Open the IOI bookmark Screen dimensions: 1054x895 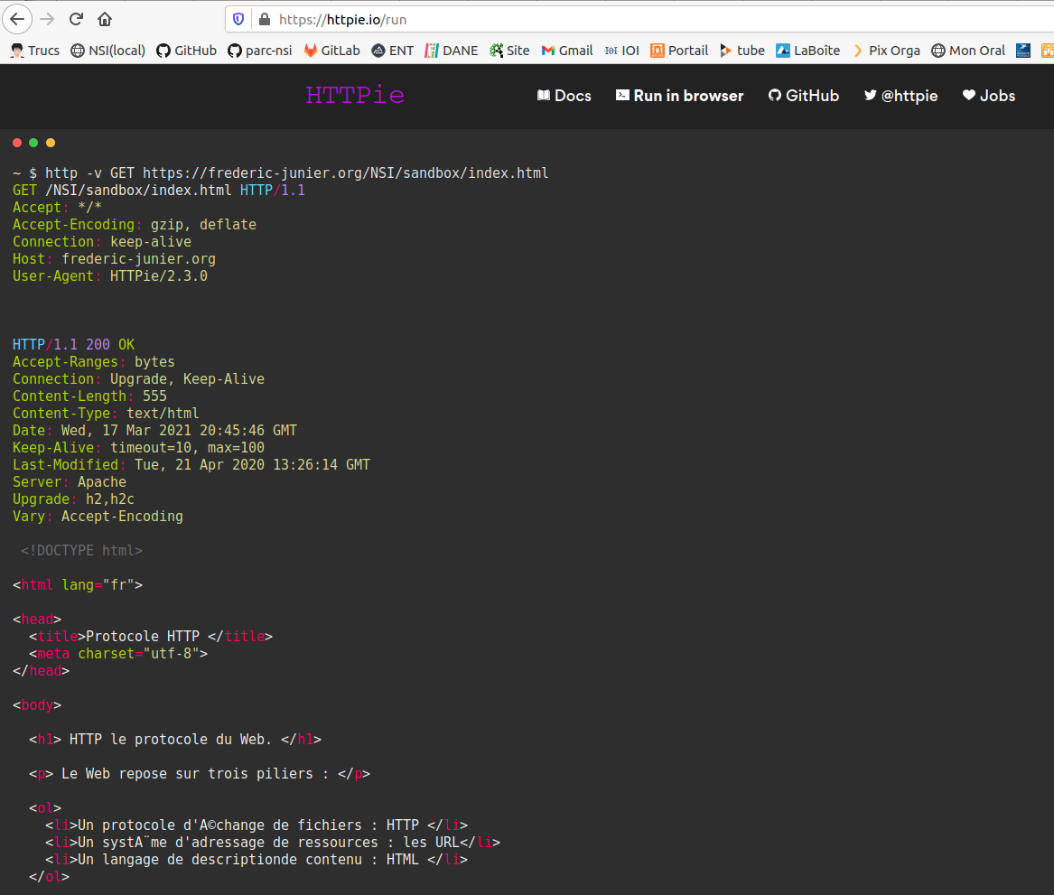click(622, 51)
